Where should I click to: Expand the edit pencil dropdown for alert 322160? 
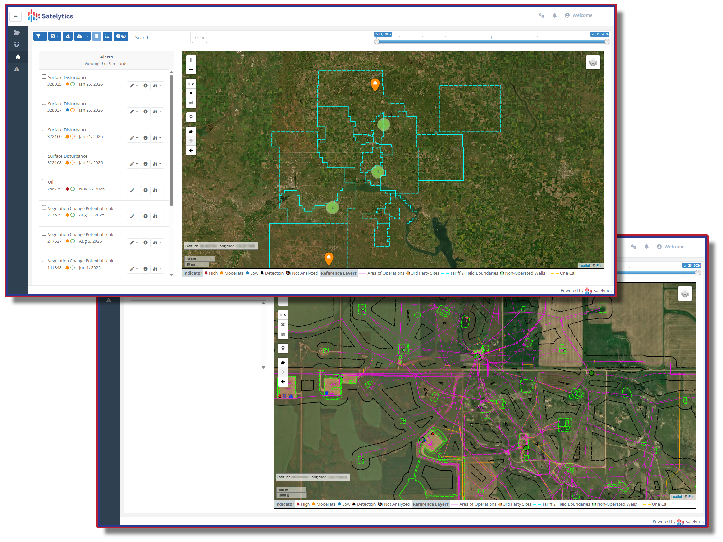(134, 138)
